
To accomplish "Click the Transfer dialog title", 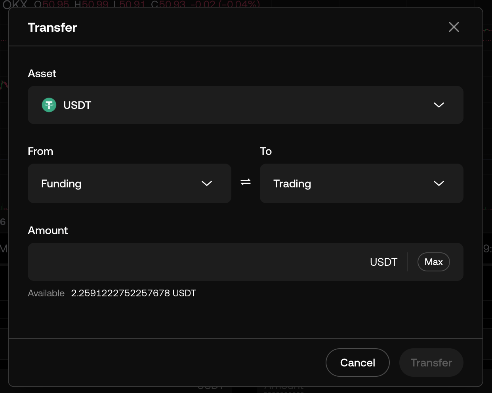I will point(52,27).
